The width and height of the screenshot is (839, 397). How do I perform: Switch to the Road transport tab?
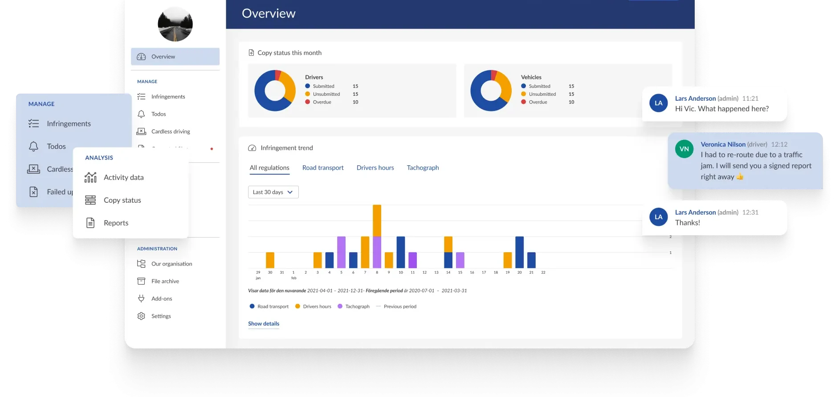pos(323,168)
